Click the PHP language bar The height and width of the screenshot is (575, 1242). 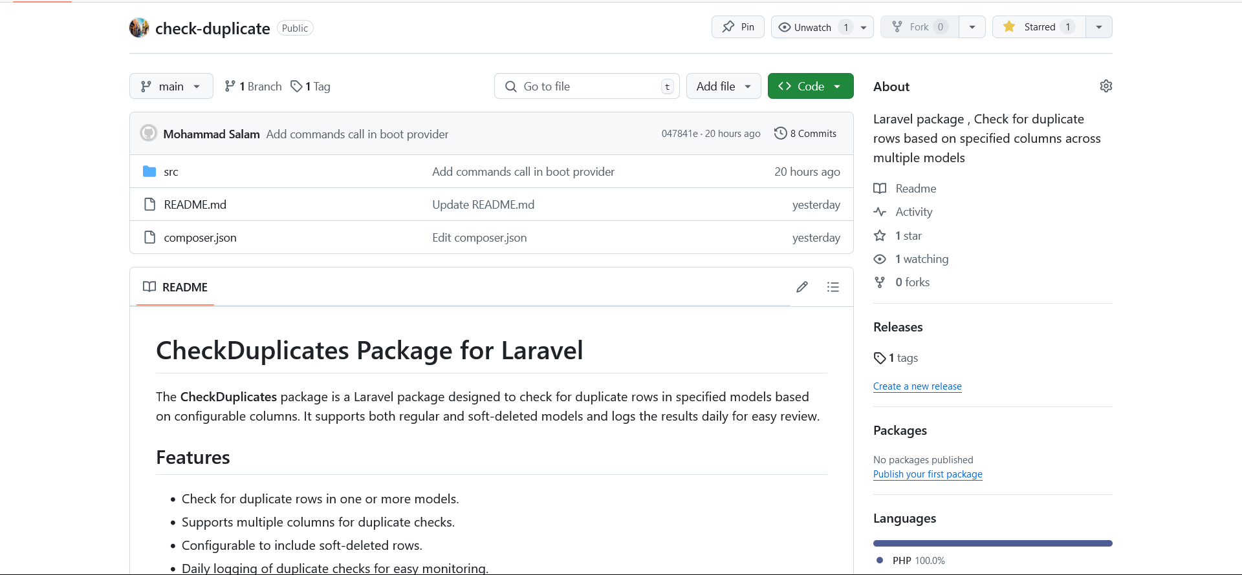pos(993,543)
